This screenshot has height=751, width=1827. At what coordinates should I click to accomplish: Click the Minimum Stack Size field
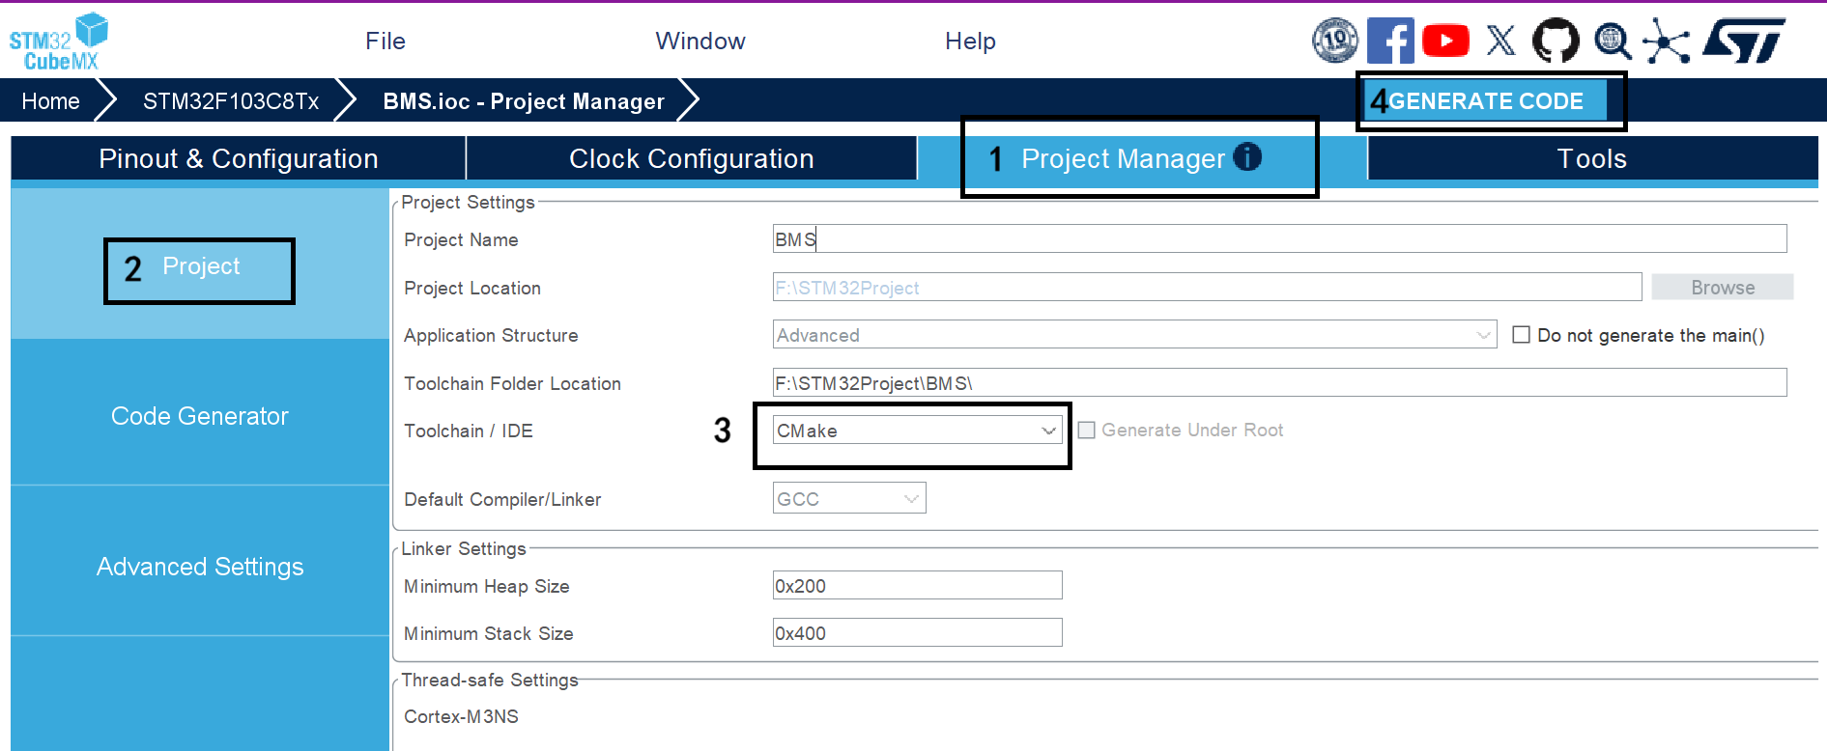coord(917,633)
